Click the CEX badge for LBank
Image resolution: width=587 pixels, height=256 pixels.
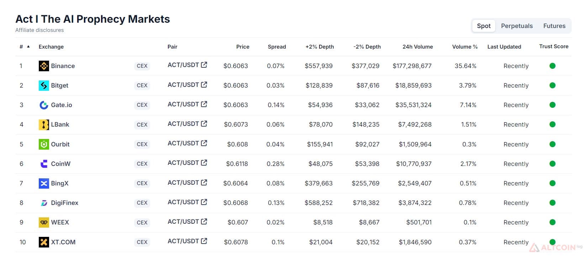142,125
